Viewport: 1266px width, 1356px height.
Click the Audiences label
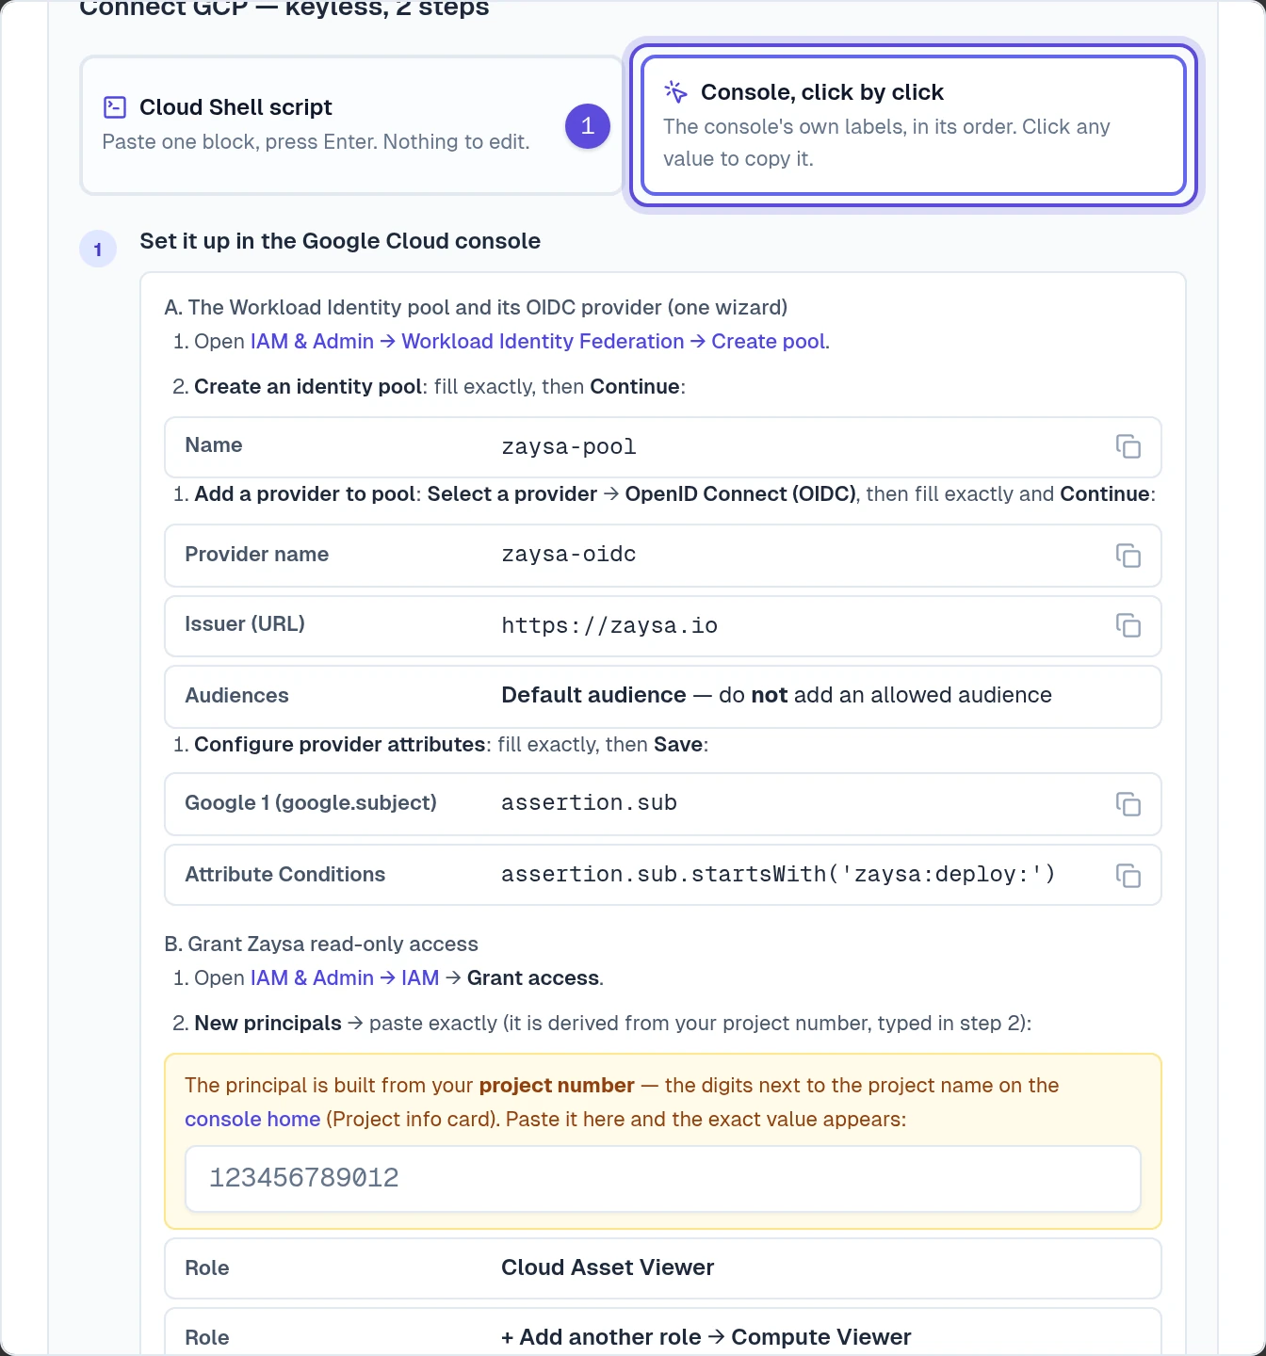click(236, 695)
